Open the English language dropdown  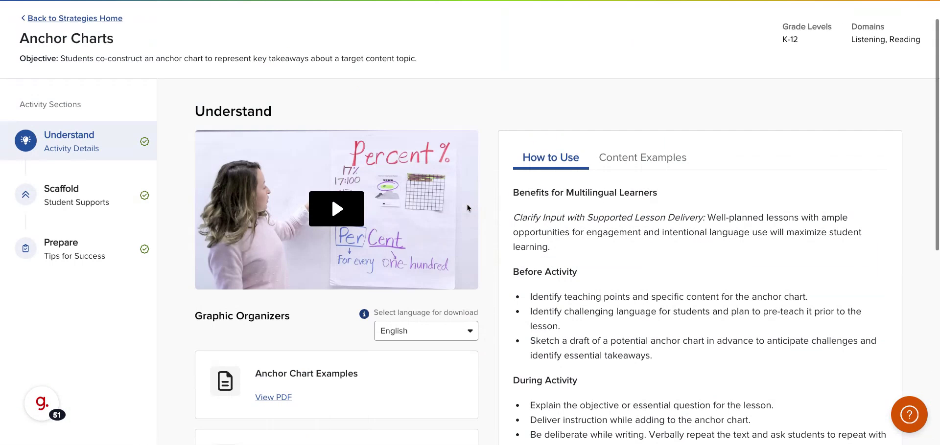pyautogui.click(x=425, y=331)
